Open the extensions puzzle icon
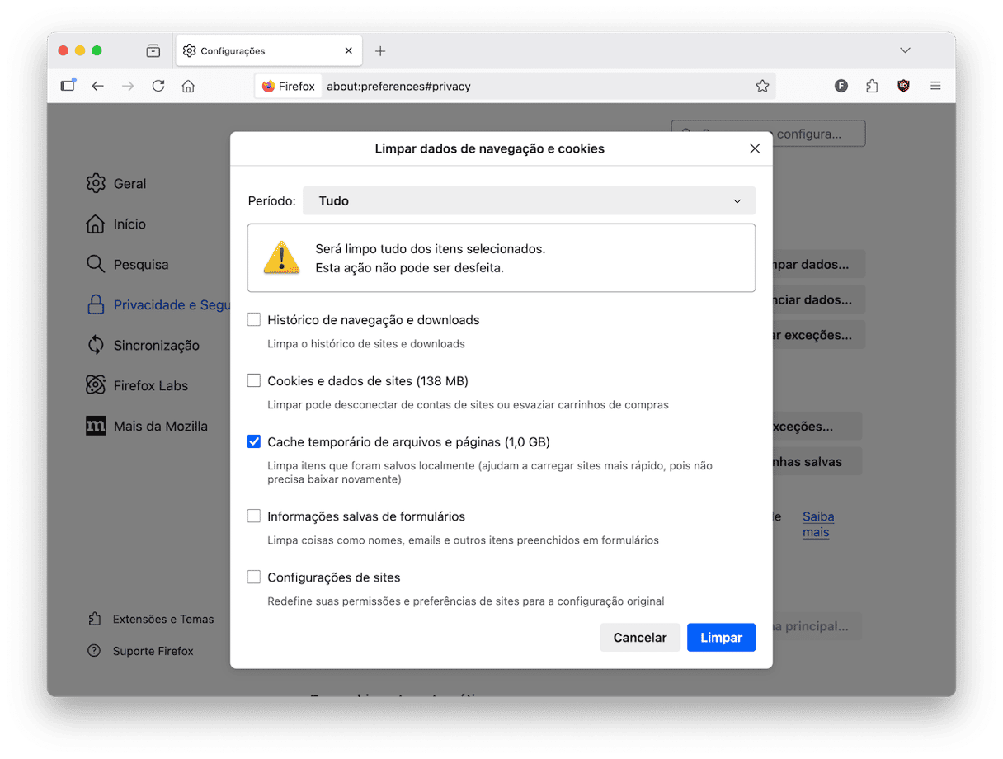 click(872, 86)
